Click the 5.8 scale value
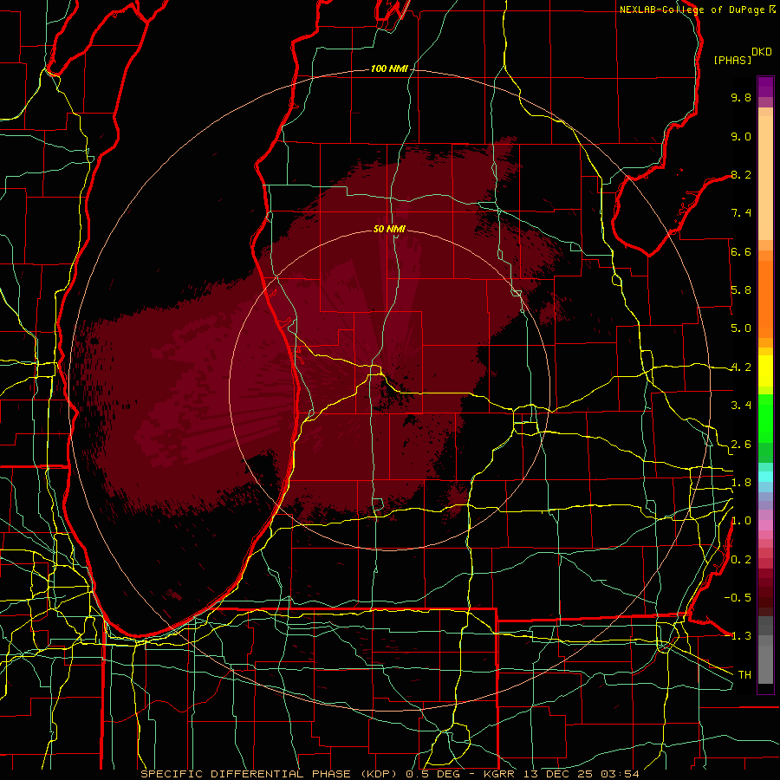This screenshot has height=780, width=780. 741,290
